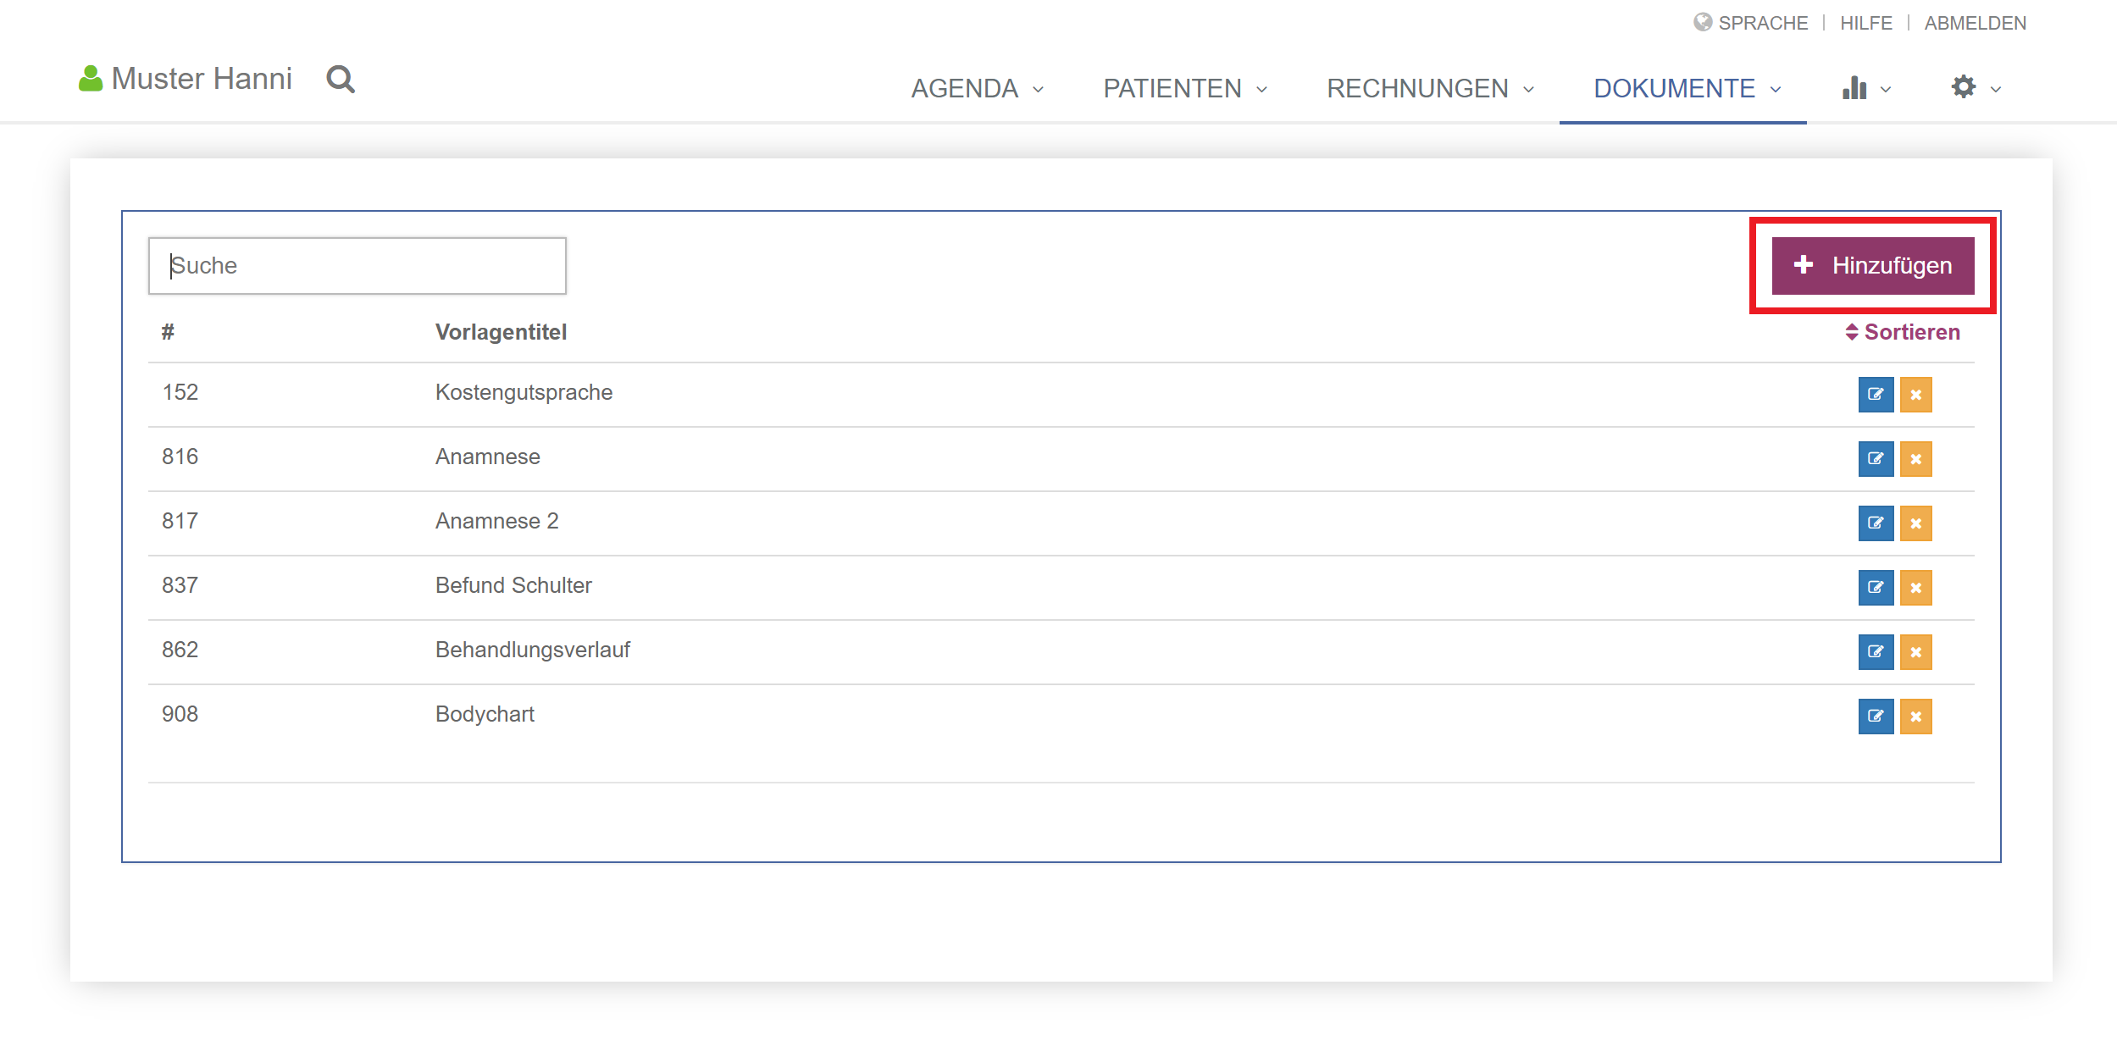
Task: Open the HILFE help link
Action: 1866,23
